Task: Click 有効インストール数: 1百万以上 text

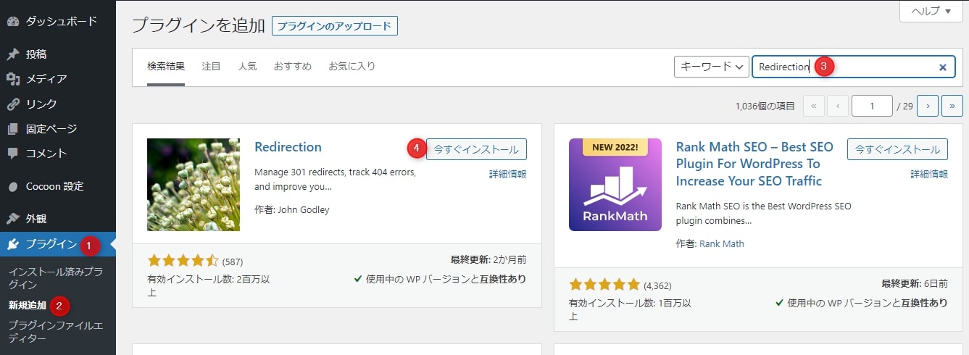Action: pyautogui.click(x=630, y=309)
